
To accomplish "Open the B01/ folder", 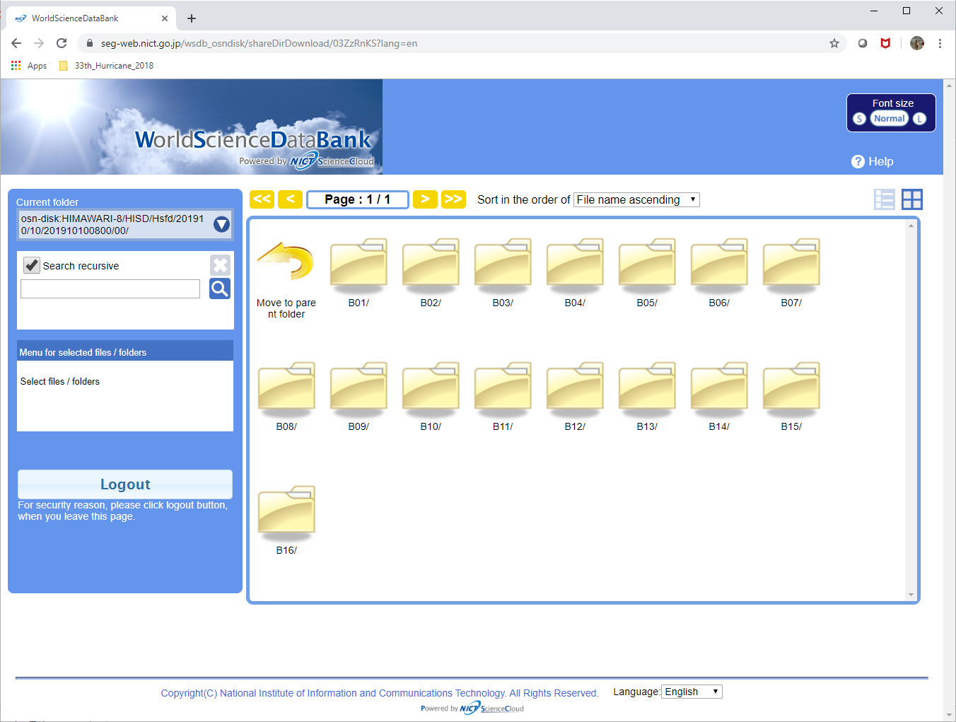I will click(x=358, y=267).
